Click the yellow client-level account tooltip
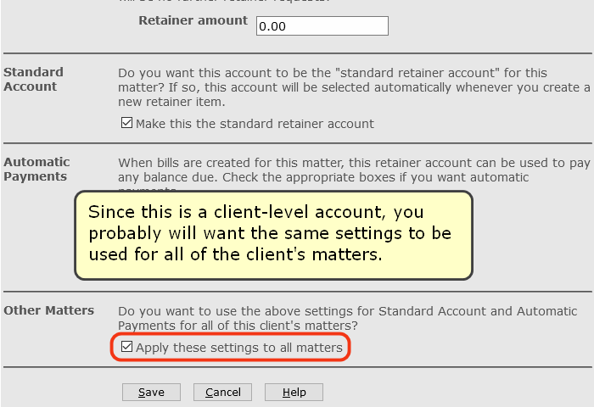 click(272, 234)
